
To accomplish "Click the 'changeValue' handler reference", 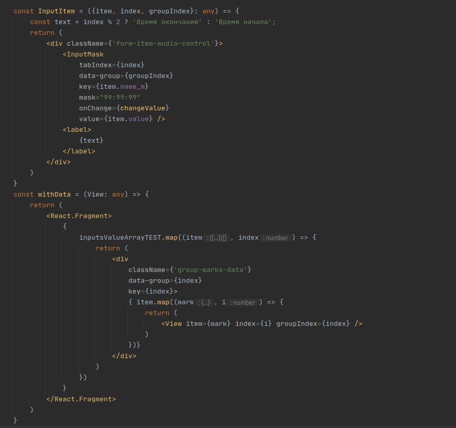I will tap(143, 108).
